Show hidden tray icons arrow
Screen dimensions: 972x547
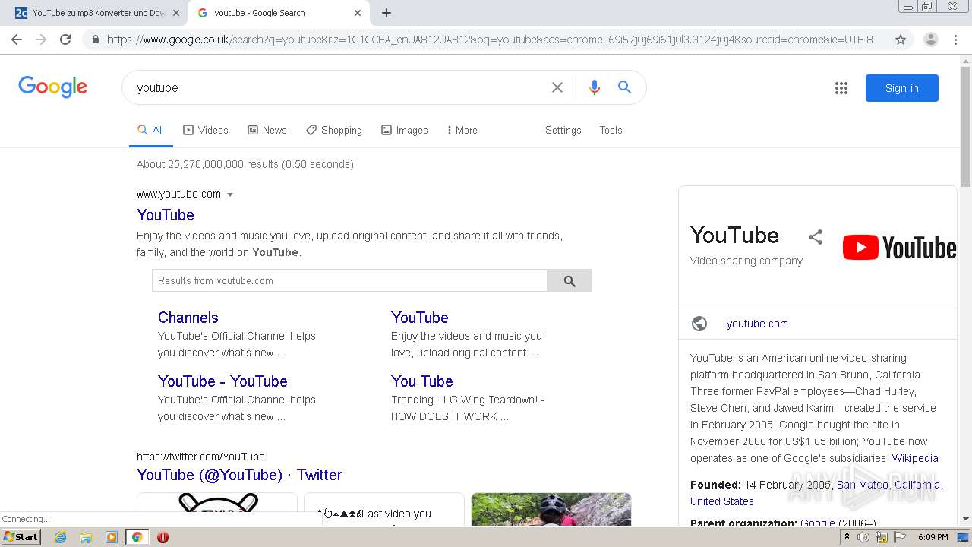847,537
